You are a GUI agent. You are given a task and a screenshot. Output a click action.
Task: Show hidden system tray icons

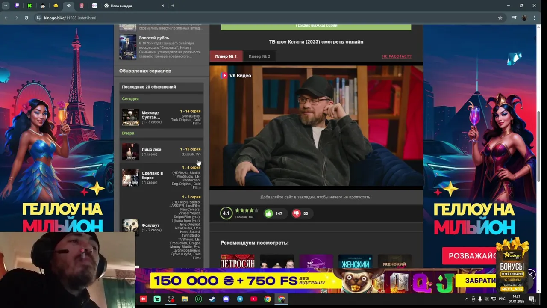467,299
